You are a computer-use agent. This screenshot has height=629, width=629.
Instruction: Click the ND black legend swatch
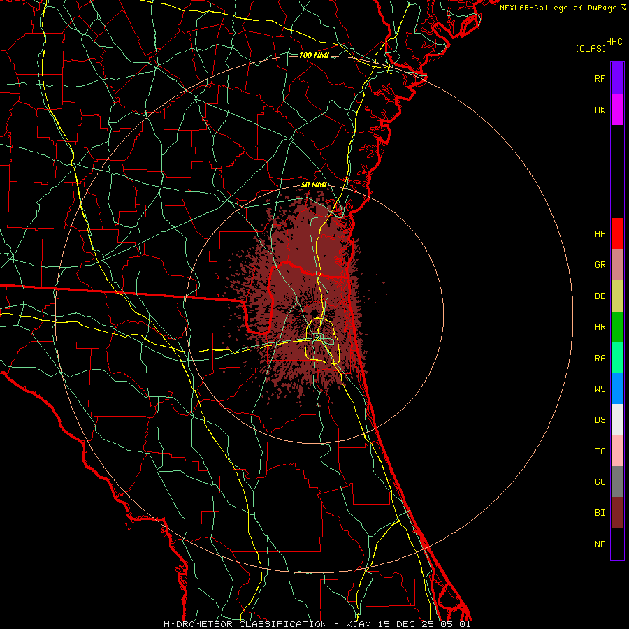pyautogui.click(x=617, y=544)
